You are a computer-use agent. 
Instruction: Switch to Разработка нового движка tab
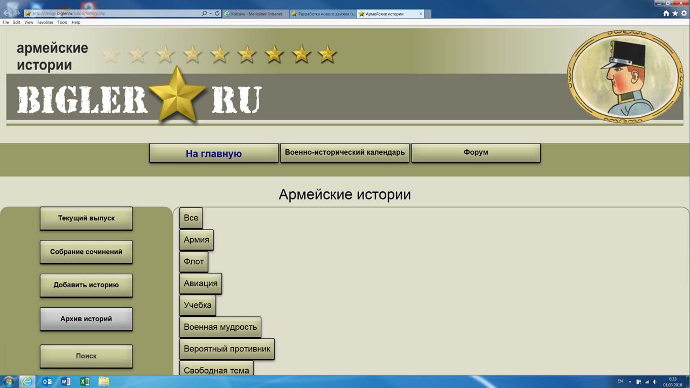323,14
